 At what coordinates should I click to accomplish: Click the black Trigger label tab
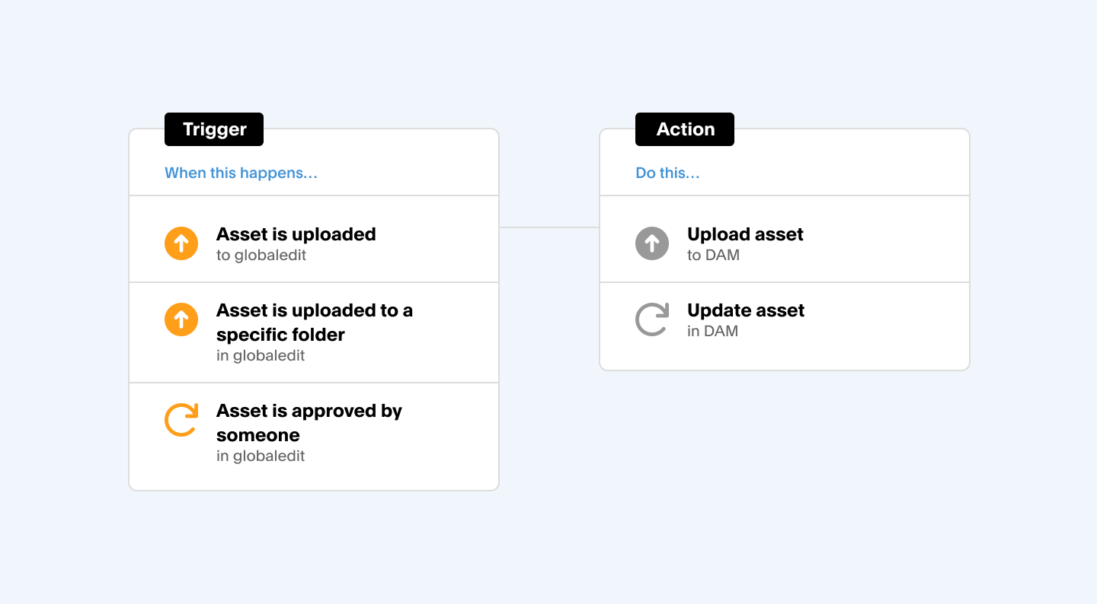pos(214,129)
